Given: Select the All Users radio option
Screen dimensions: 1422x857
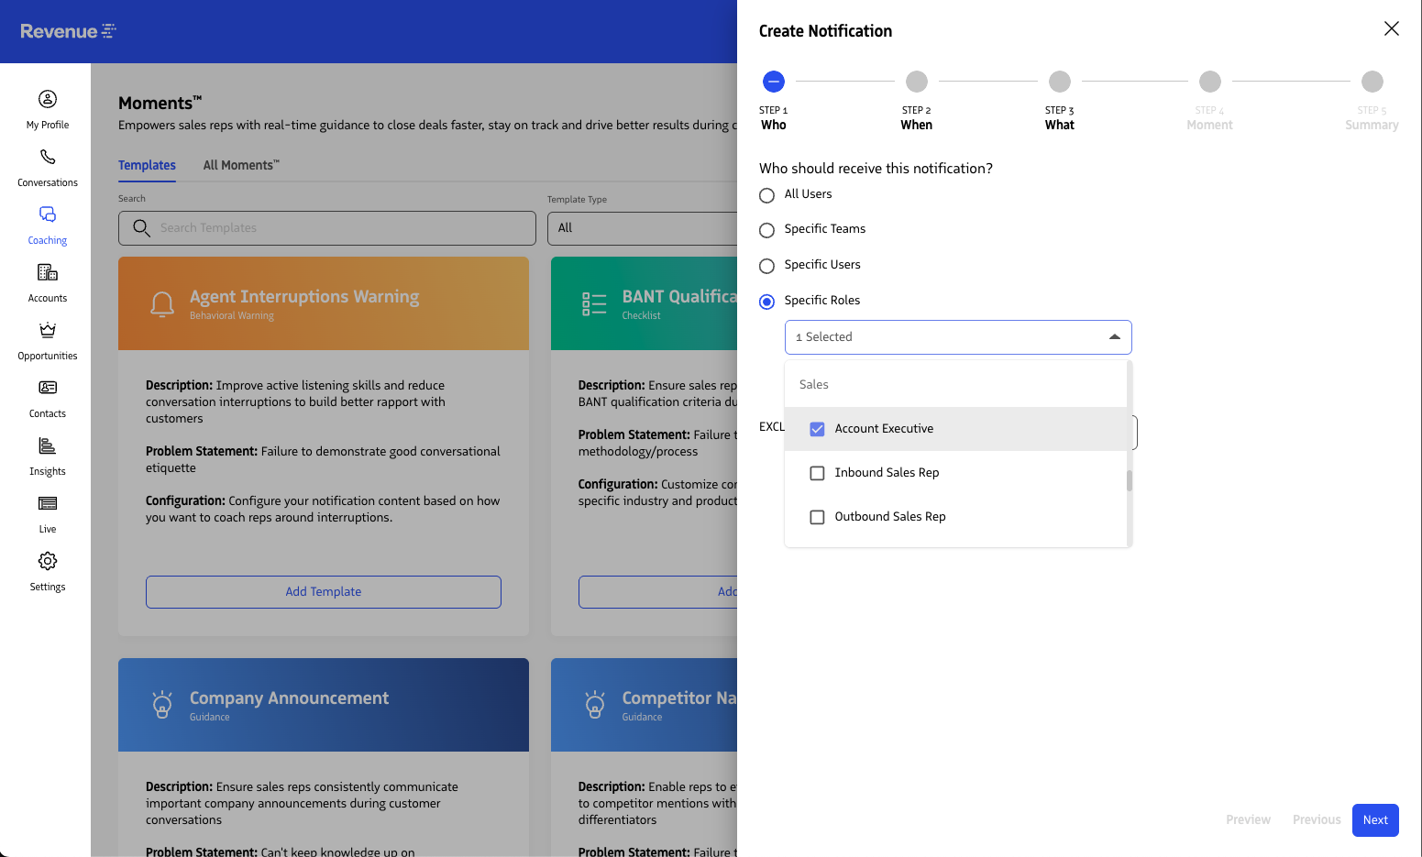Looking at the screenshot, I should (x=767, y=195).
